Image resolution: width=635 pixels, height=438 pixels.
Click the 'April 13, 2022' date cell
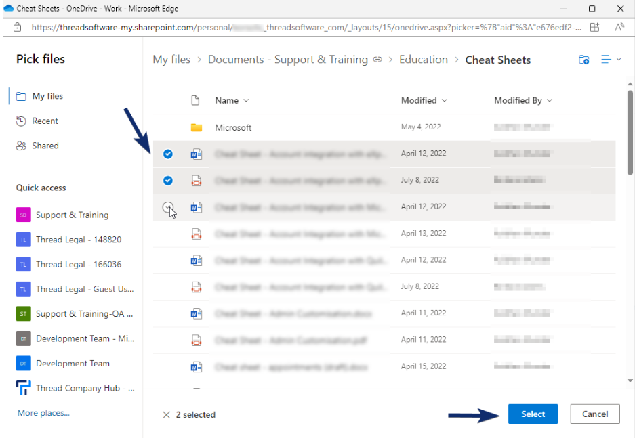point(424,234)
